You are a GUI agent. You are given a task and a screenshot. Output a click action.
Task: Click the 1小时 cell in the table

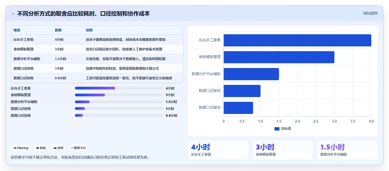coord(59,69)
